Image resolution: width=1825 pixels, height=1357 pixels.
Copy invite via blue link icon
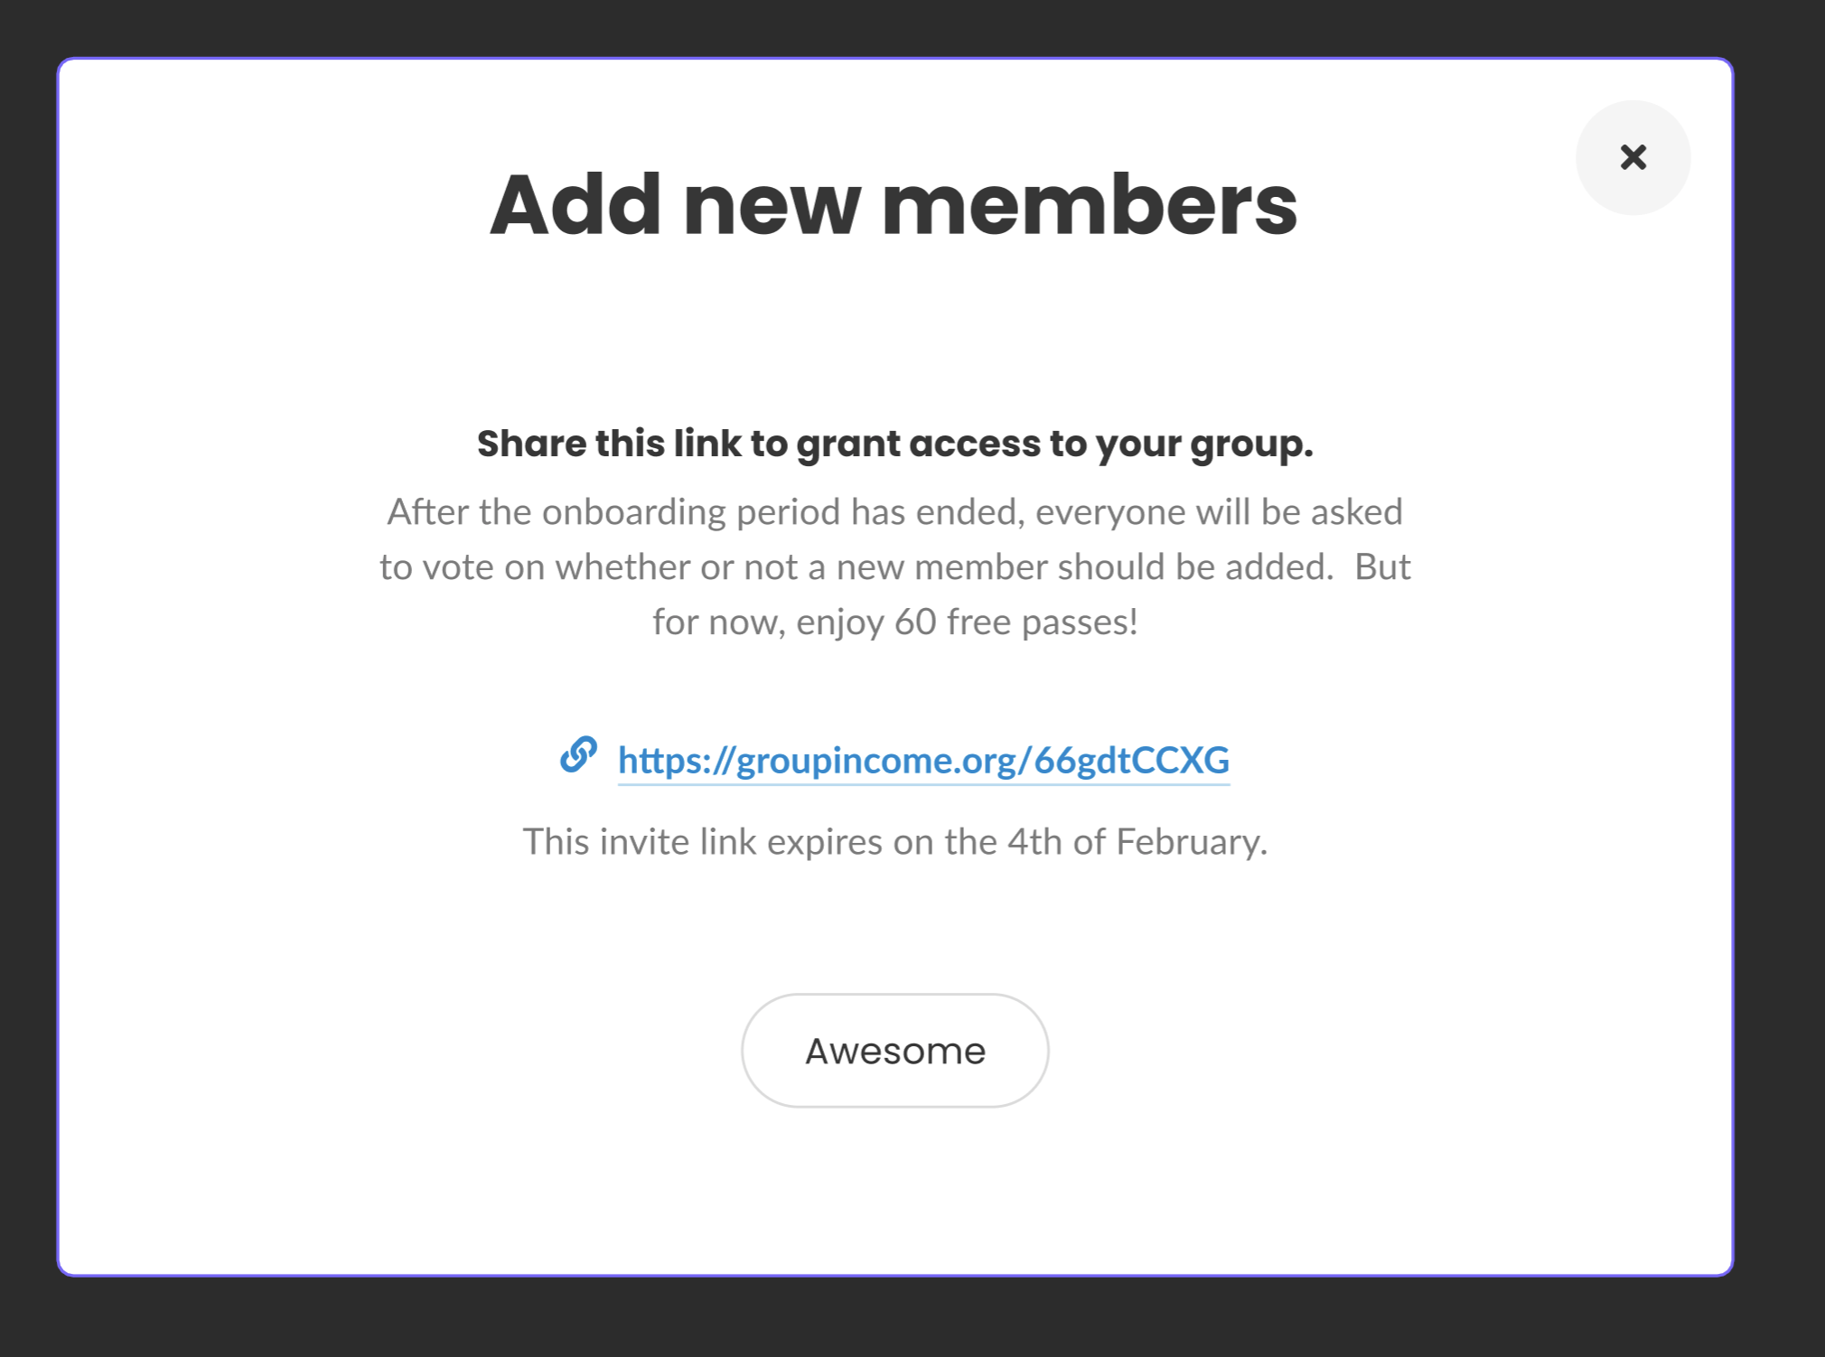(578, 754)
